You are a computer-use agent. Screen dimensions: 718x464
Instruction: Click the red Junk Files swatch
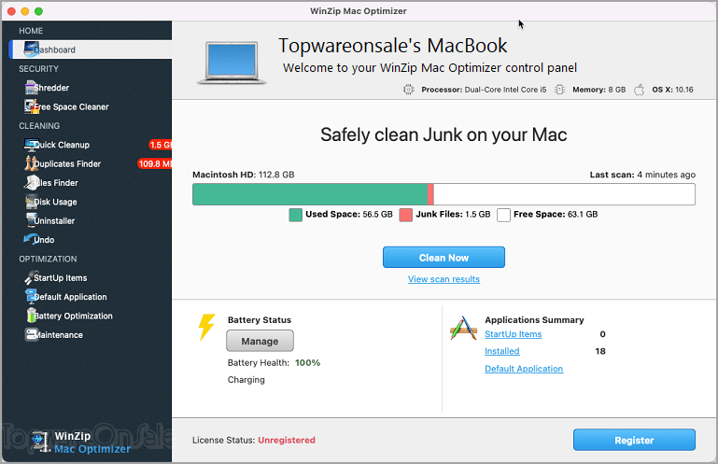click(x=406, y=215)
